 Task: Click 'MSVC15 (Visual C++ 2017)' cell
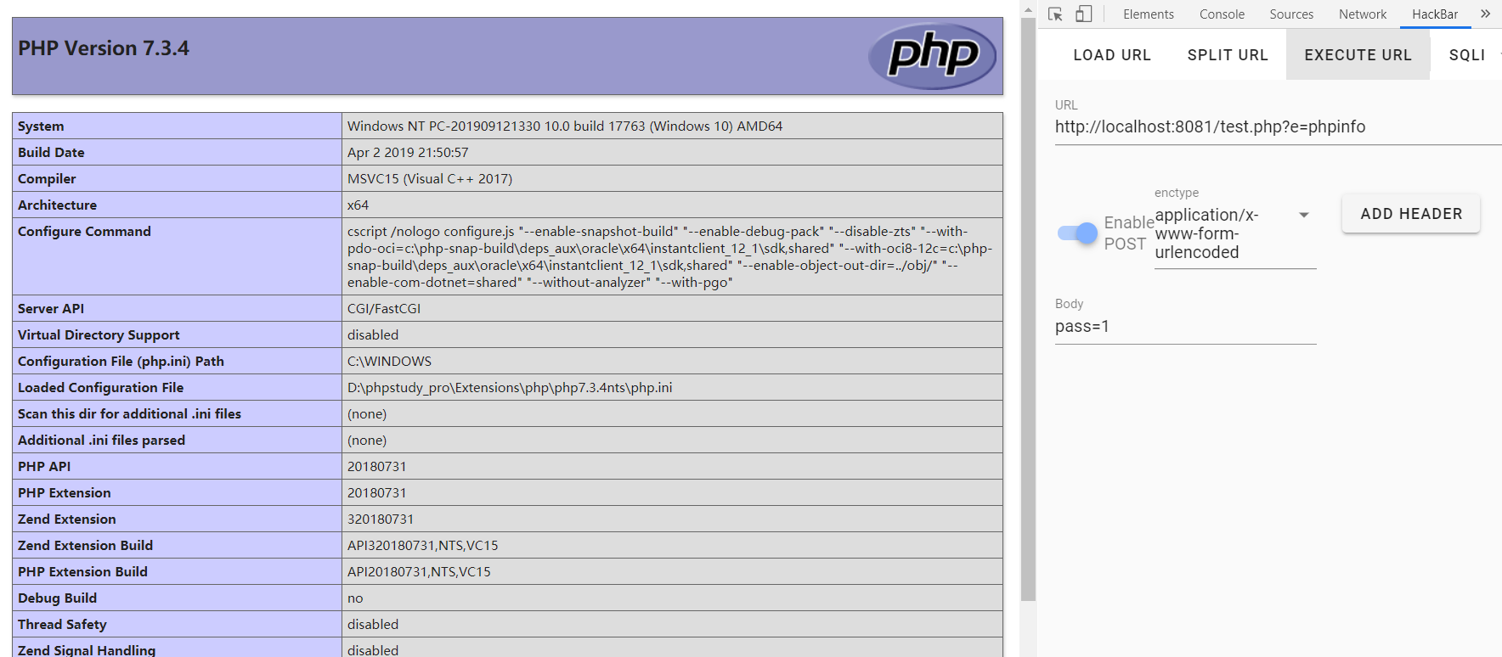[x=430, y=179]
